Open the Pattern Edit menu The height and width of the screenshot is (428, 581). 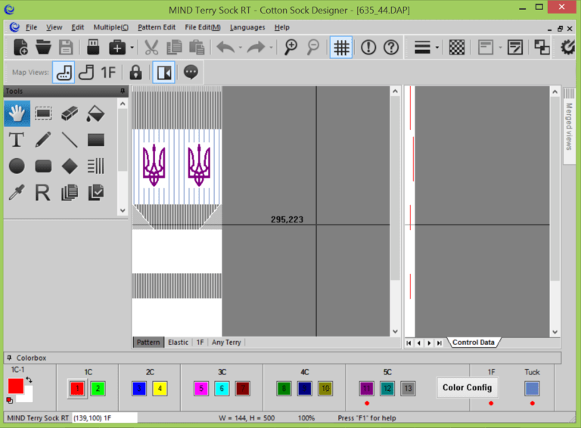point(157,27)
